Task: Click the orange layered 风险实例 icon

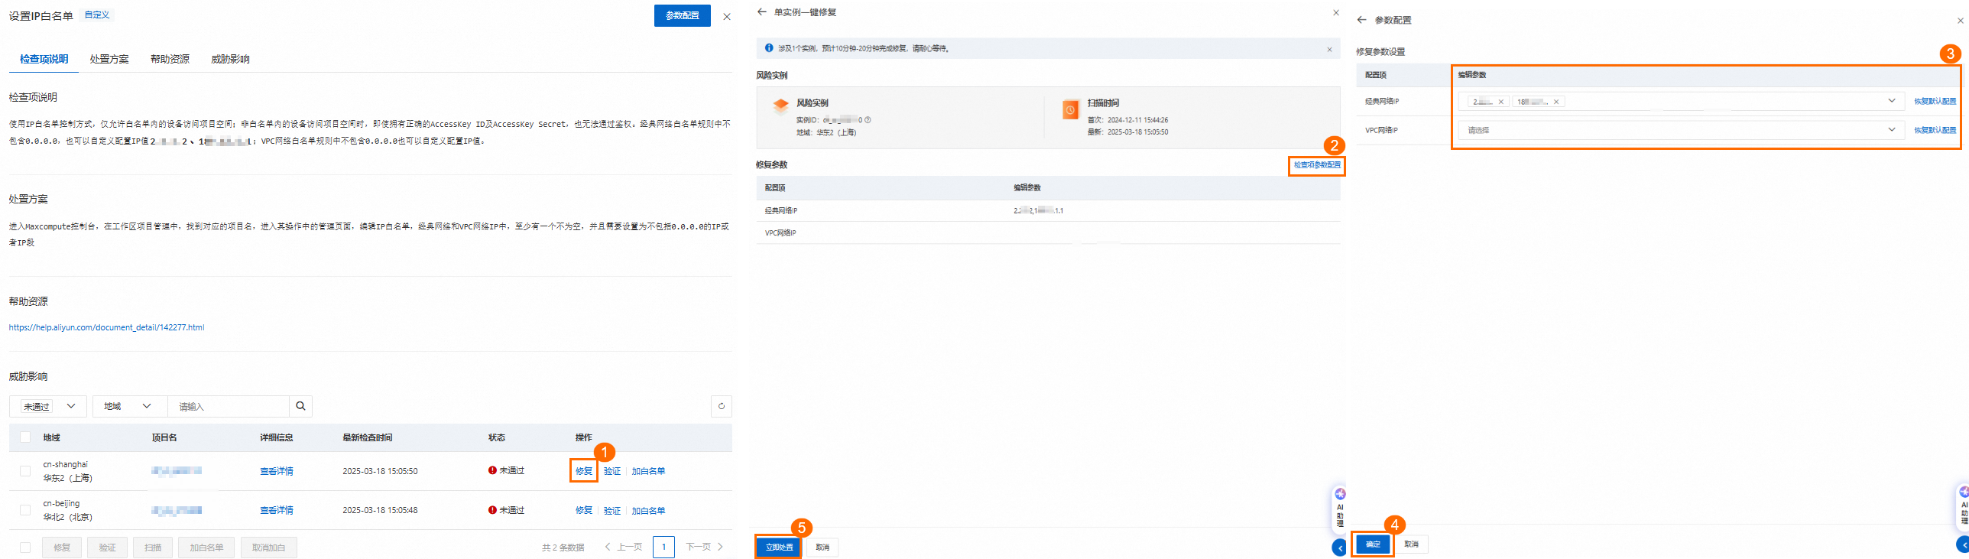Action: (780, 106)
